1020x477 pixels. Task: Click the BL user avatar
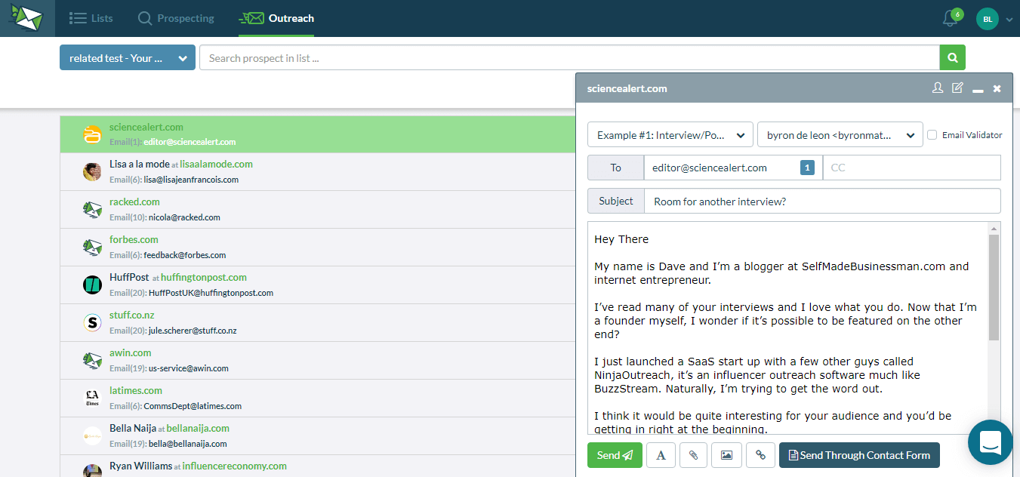[987, 19]
